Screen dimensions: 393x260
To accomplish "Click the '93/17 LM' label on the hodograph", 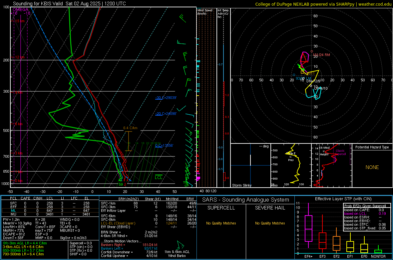I will coord(303,78).
